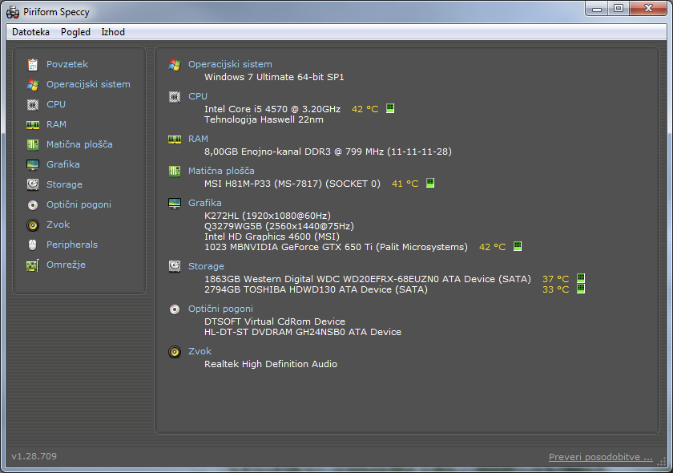The image size is (673, 473).
Task: Click the Zvok speaker icon in sidebar
Action: (33, 224)
